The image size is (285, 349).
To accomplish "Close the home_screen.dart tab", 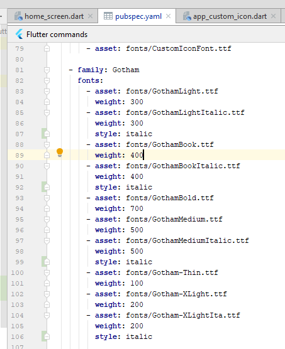I will [x=90, y=16].
